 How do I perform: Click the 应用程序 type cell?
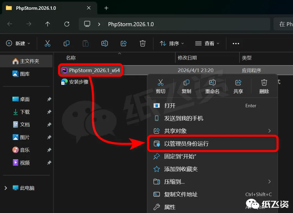(251, 71)
